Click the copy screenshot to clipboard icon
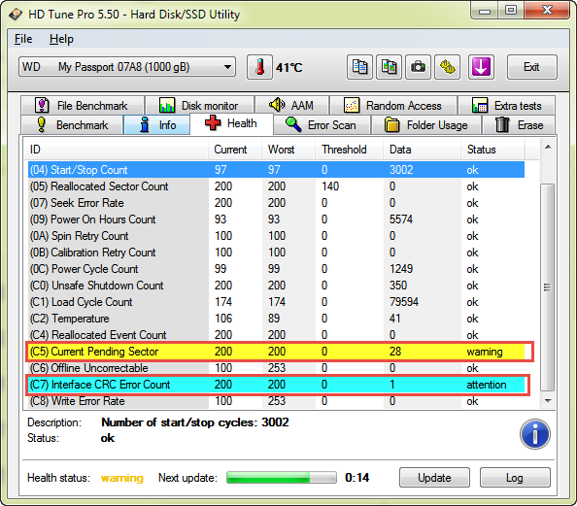Viewport: 577px width, 506px height. click(389, 67)
